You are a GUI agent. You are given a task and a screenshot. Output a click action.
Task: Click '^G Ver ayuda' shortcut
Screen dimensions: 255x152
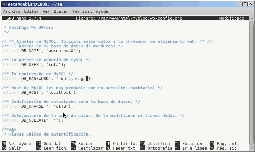16,144
